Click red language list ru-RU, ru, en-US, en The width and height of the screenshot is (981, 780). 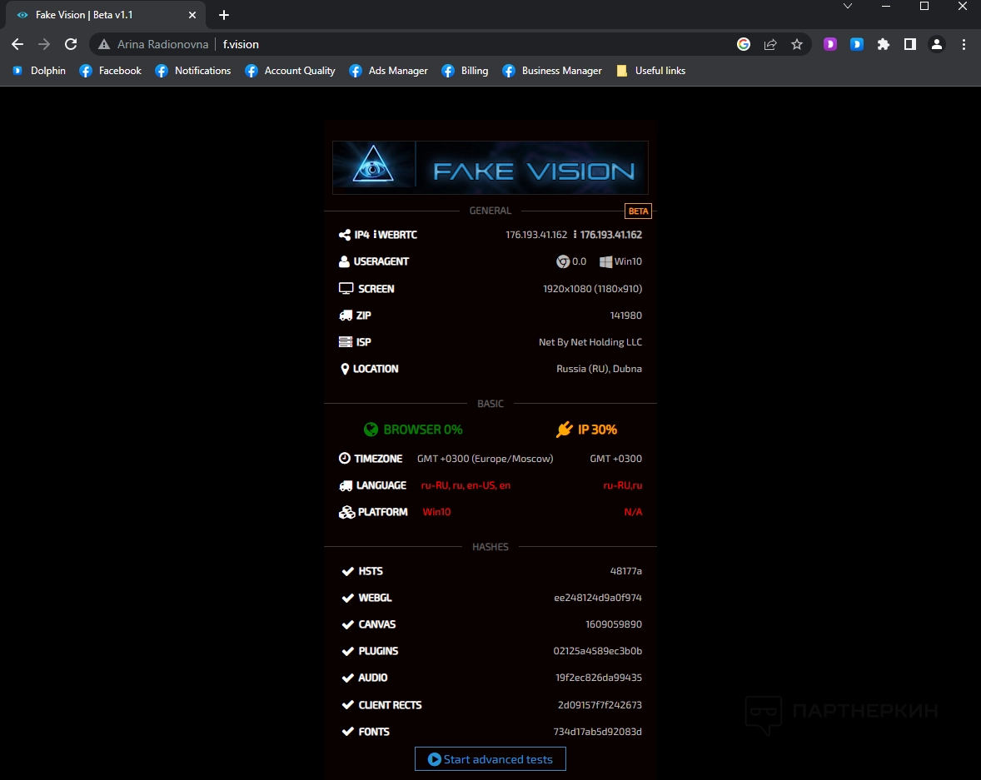pos(466,485)
